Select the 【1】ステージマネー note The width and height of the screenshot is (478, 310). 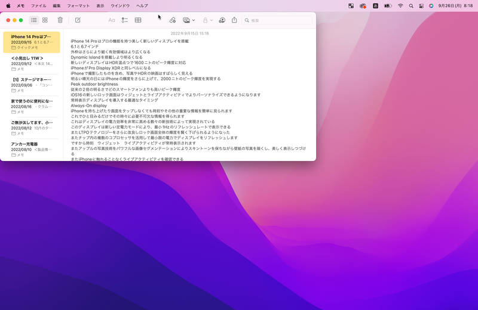(x=32, y=85)
